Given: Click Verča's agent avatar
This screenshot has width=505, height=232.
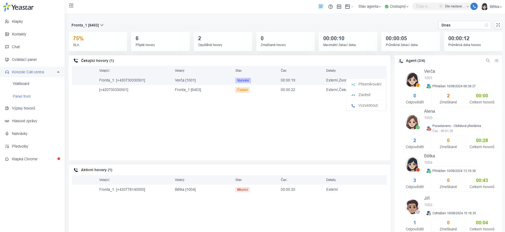Looking at the screenshot, I should click(x=412, y=80).
